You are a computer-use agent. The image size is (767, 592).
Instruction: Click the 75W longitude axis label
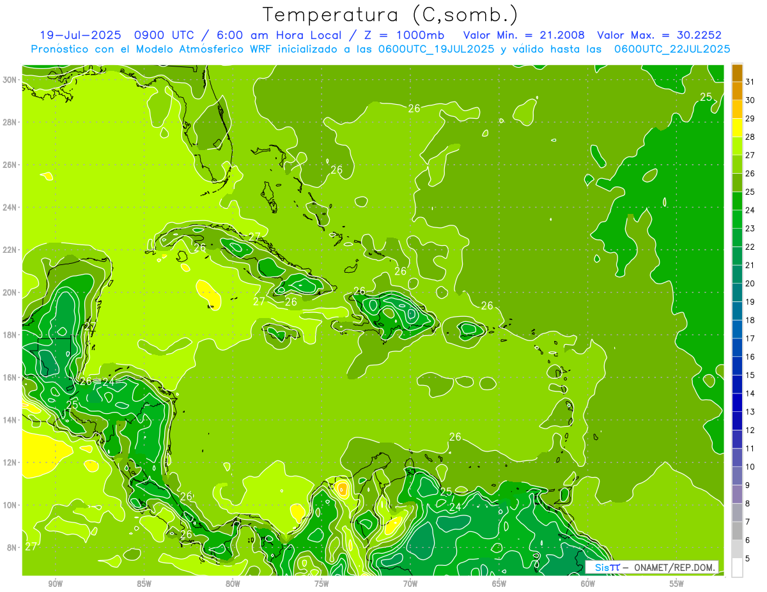tap(322, 584)
